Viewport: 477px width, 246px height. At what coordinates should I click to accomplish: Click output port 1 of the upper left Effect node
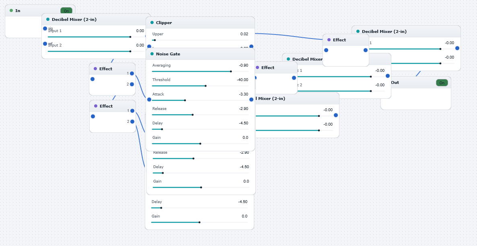132,73
